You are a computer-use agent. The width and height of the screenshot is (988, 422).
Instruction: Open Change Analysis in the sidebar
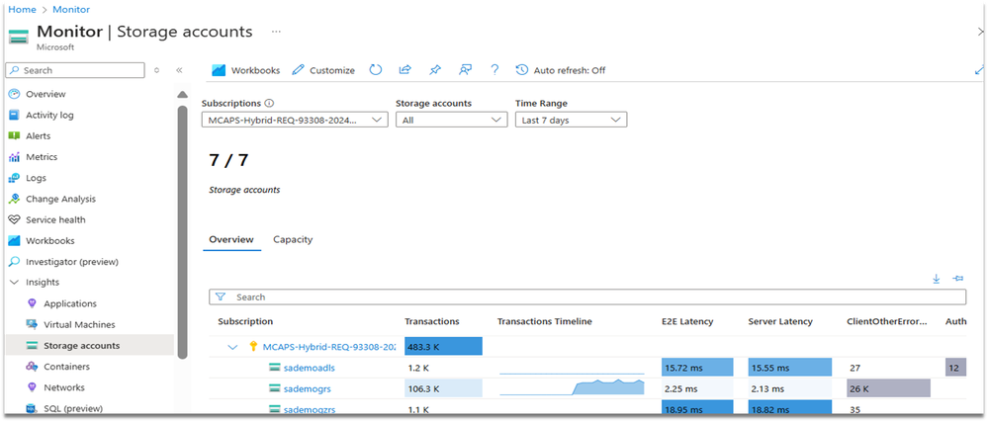(x=60, y=199)
